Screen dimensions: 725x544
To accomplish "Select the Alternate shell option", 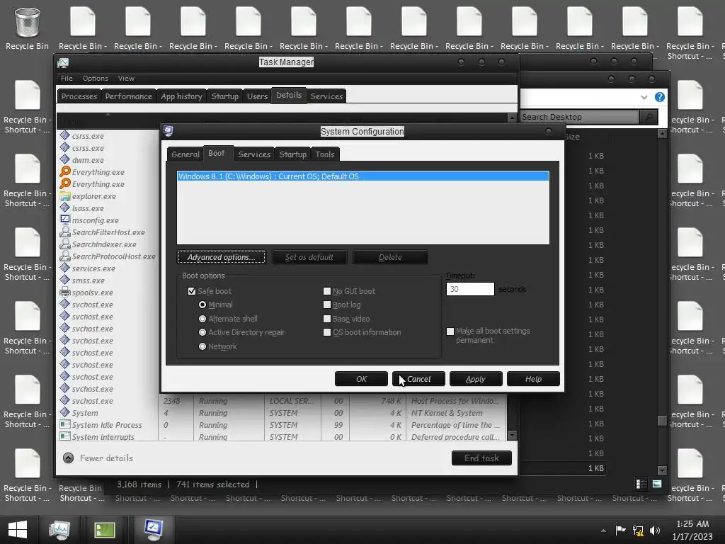I will point(202,319).
